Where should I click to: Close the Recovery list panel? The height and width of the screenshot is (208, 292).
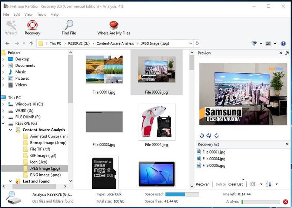click(287, 144)
